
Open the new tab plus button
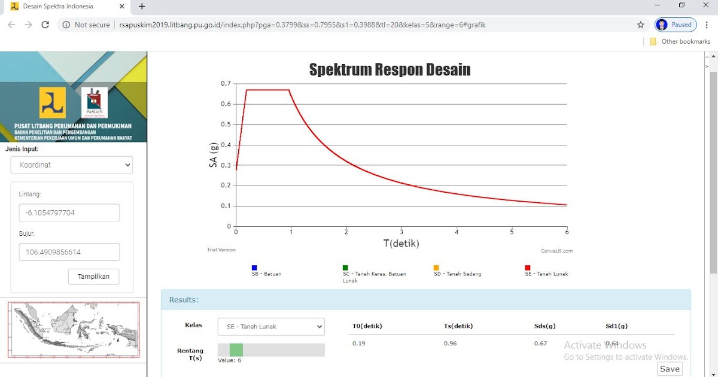coord(142,7)
